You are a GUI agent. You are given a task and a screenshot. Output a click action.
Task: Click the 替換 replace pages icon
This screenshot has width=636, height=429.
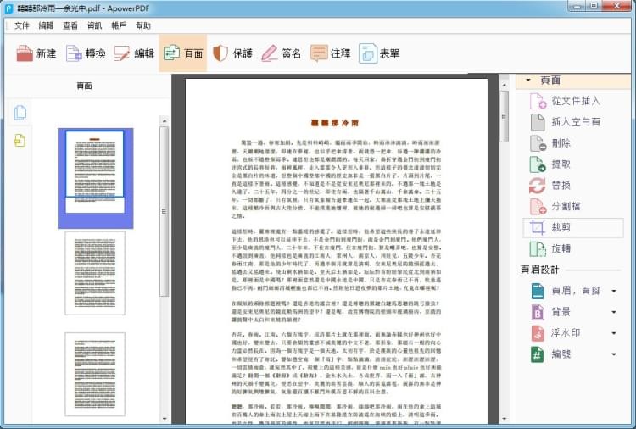pyautogui.click(x=538, y=186)
